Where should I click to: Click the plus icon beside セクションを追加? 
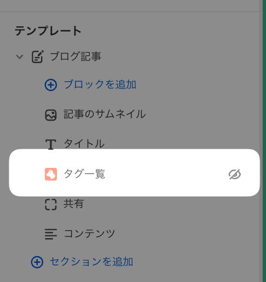click(x=37, y=262)
